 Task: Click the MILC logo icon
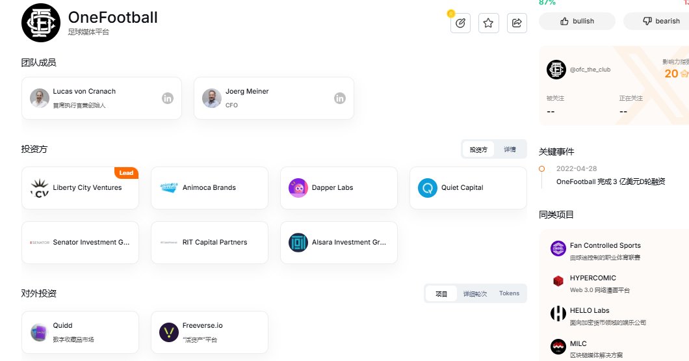click(558, 347)
